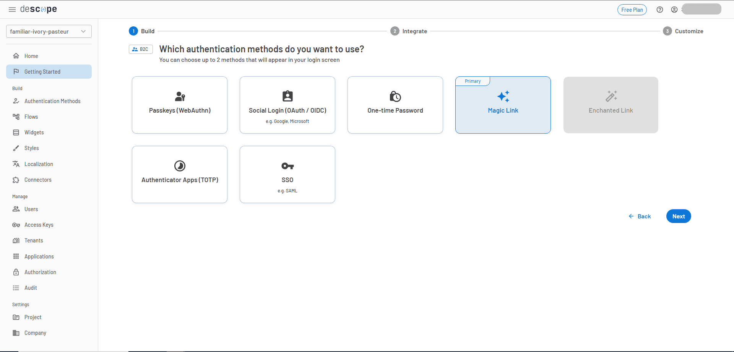The image size is (734, 352).
Task: Select the Magic Link authentication method
Action: (503, 105)
